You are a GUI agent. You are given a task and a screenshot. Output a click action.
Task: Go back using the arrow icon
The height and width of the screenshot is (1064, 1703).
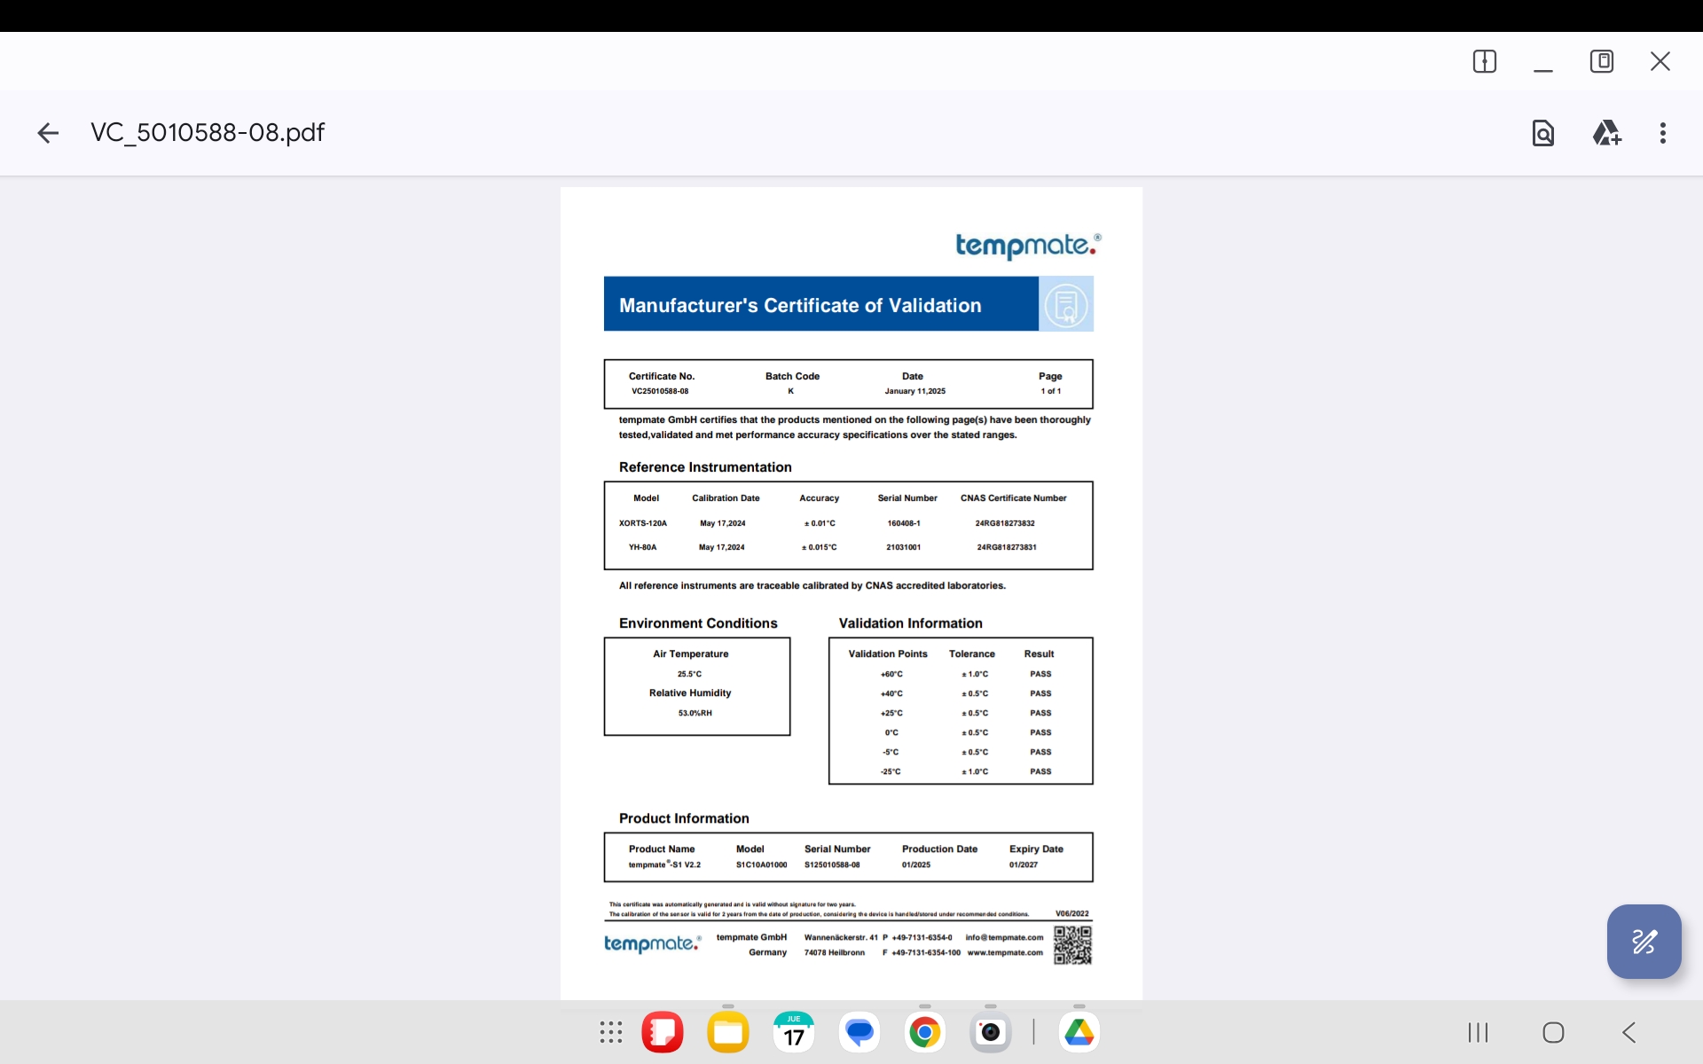[x=48, y=133]
